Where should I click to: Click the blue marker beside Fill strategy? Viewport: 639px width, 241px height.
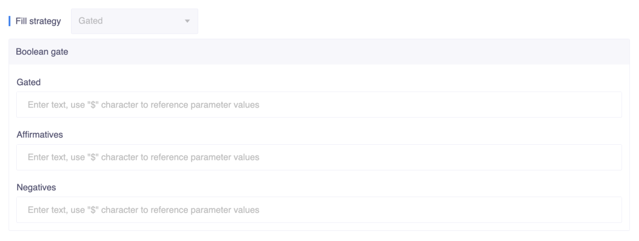(10, 21)
